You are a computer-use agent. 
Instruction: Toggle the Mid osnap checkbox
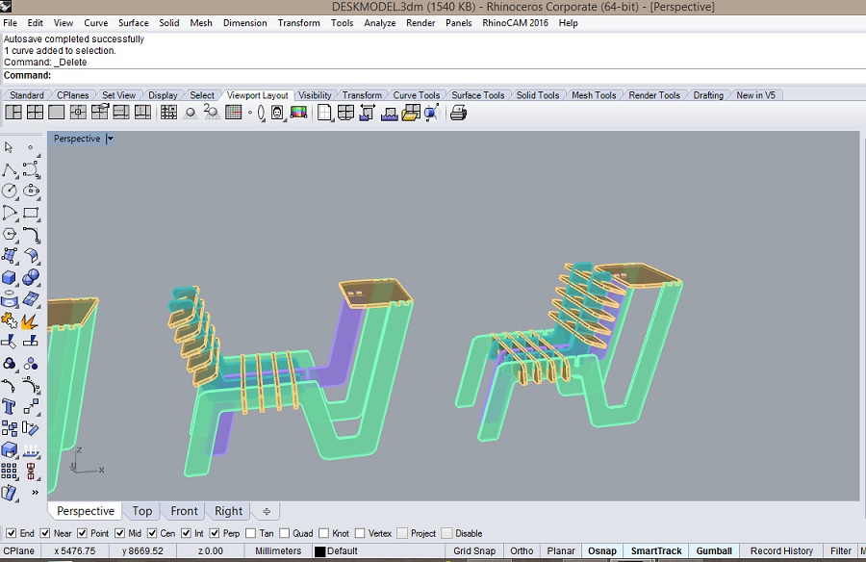click(120, 533)
